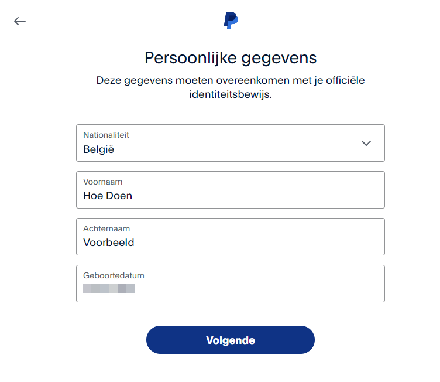Screen dimensions: 440x382
Task: Open the Nationaliteit dropdown showing België
Action: tap(231, 143)
